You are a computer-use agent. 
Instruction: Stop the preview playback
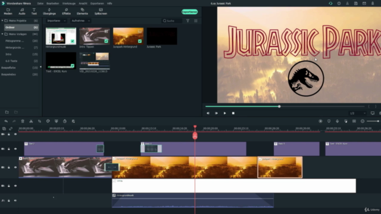pyautogui.click(x=233, y=114)
